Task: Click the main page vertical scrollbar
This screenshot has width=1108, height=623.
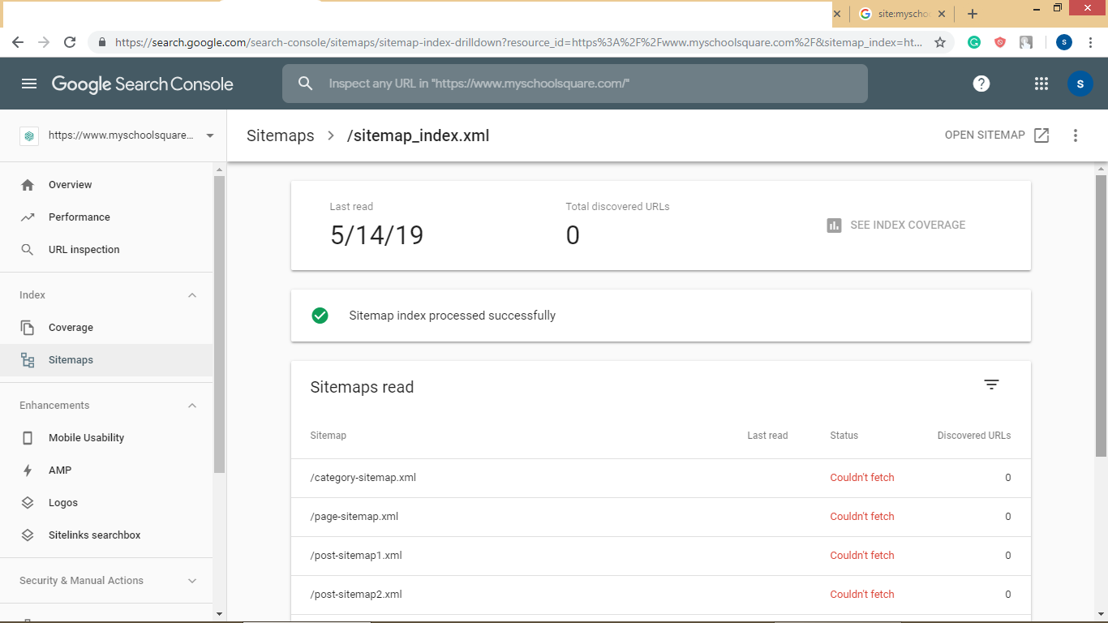Action: coord(1101,315)
